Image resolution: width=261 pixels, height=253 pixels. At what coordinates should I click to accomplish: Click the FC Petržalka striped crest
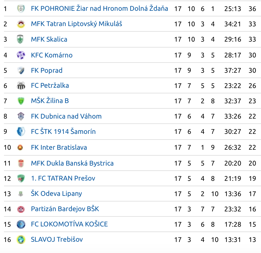21,86
